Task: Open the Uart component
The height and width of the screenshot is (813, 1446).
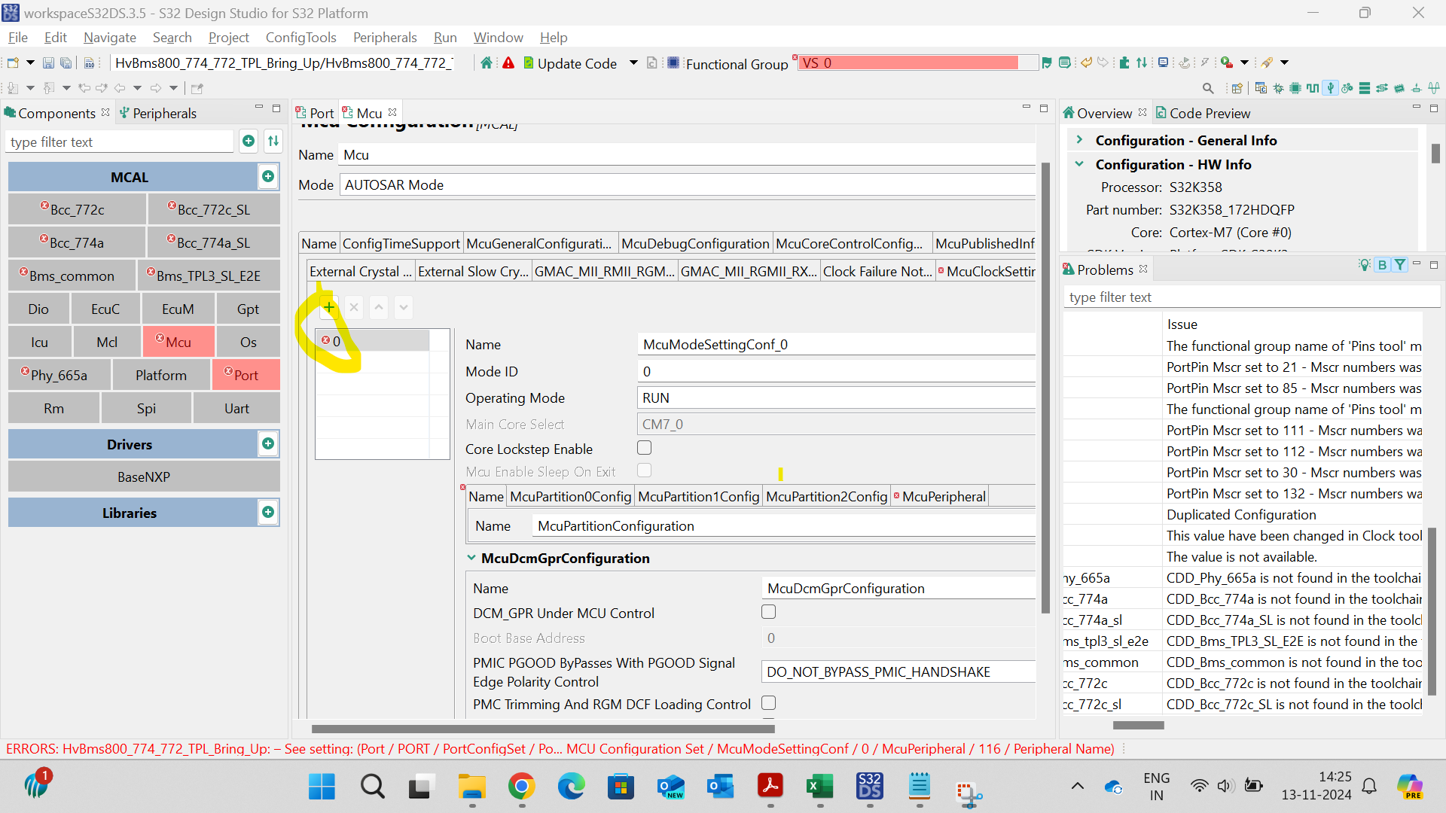Action: (x=236, y=408)
